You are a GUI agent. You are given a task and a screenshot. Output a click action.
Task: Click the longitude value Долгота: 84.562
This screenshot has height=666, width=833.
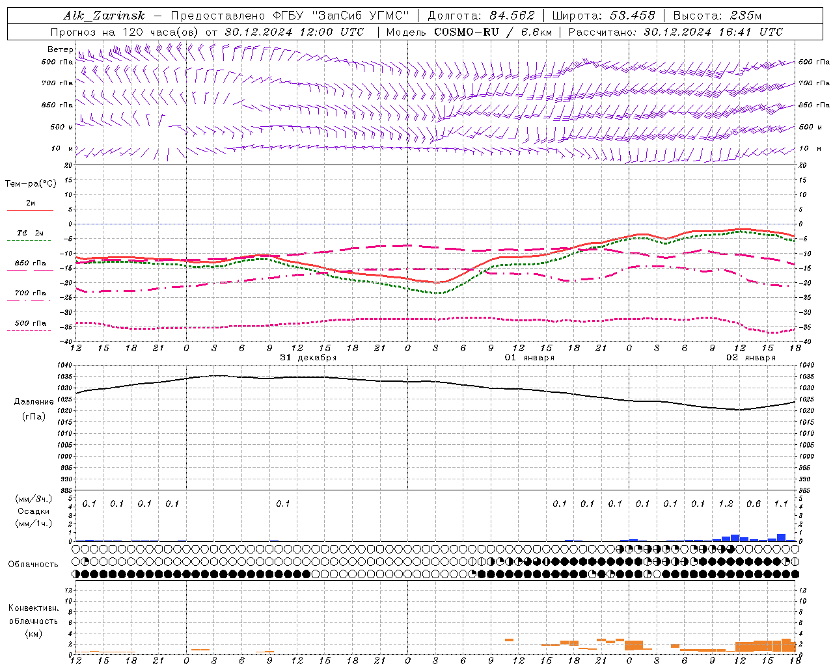click(x=481, y=16)
